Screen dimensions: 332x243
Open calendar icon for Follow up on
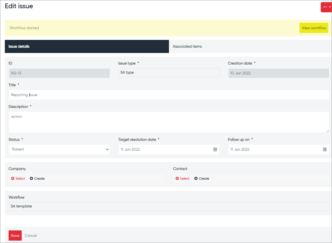coord(325,149)
